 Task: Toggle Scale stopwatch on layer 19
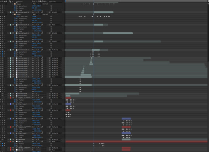[x=15, y=56]
